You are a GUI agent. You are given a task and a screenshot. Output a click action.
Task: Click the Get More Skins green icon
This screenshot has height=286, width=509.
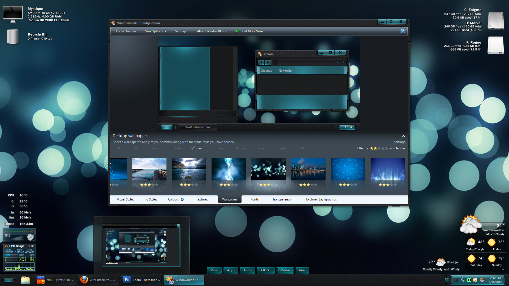coord(237,31)
